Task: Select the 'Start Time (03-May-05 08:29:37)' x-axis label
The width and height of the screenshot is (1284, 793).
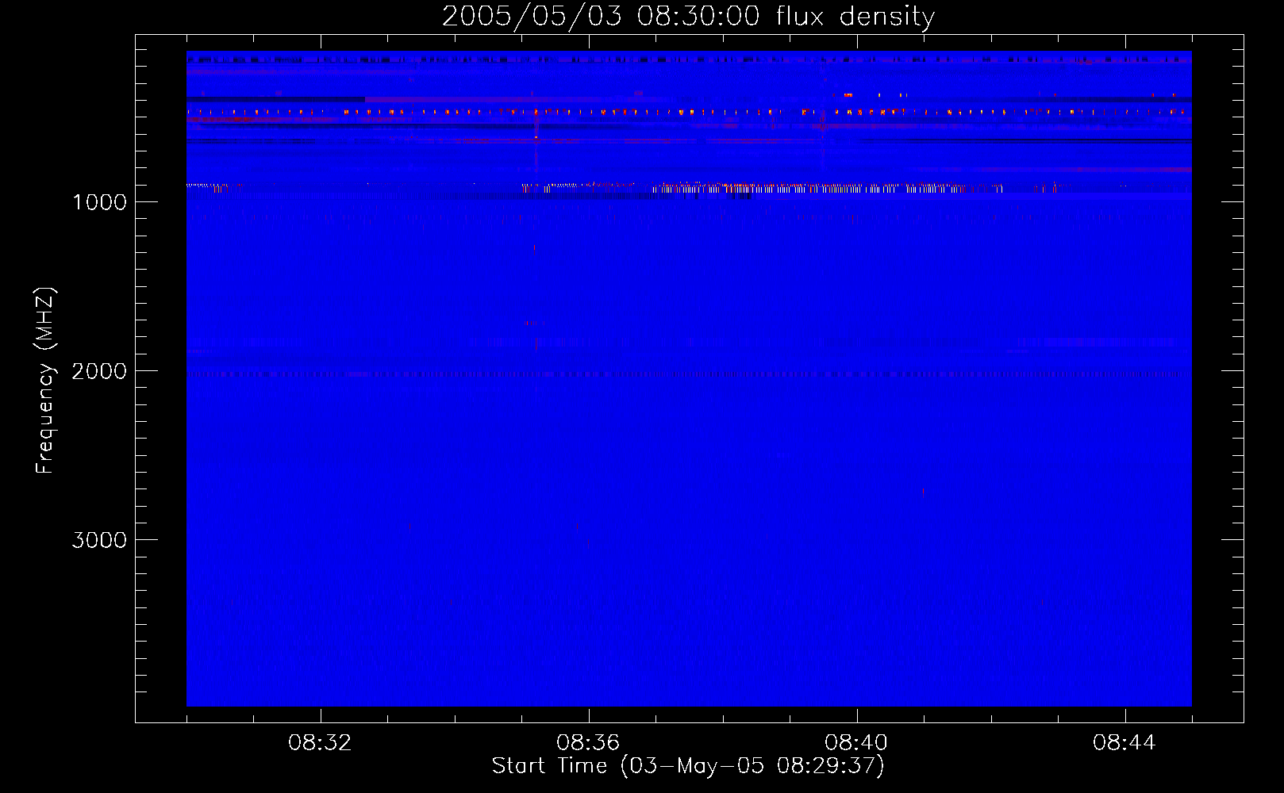Action: click(x=688, y=766)
